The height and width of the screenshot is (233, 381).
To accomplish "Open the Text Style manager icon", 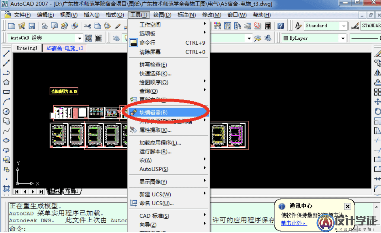I will click(x=298, y=26).
